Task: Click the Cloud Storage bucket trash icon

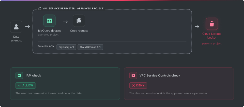Action: click(212, 24)
